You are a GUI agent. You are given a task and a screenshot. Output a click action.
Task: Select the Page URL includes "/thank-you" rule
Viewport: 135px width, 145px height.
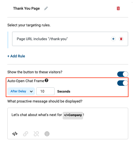click(70, 39)
